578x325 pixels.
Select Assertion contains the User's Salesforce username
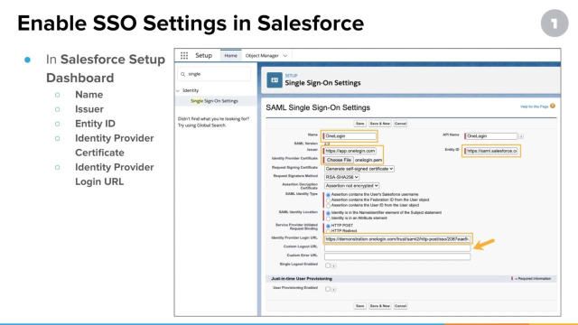click(x=328, y=195)
